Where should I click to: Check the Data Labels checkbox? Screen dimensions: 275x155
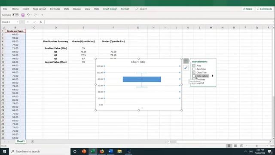194,76
